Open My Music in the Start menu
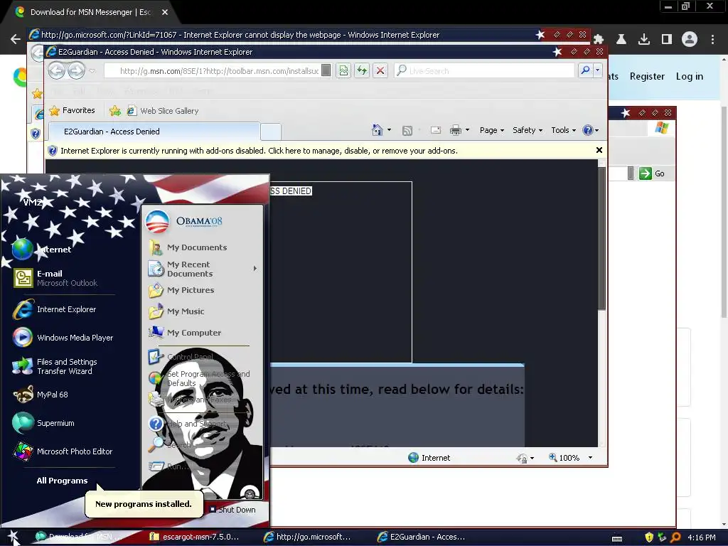The width and height of the screenshot is (728, 546). coord(176,311)
